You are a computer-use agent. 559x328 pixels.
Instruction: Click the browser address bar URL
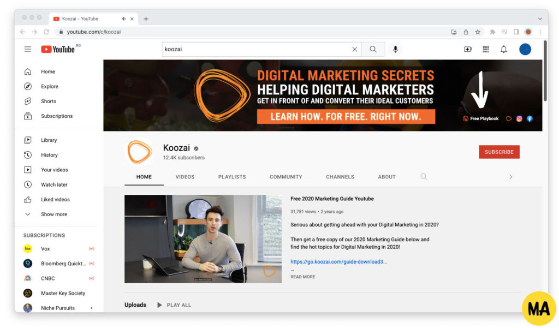click(94, 32)
